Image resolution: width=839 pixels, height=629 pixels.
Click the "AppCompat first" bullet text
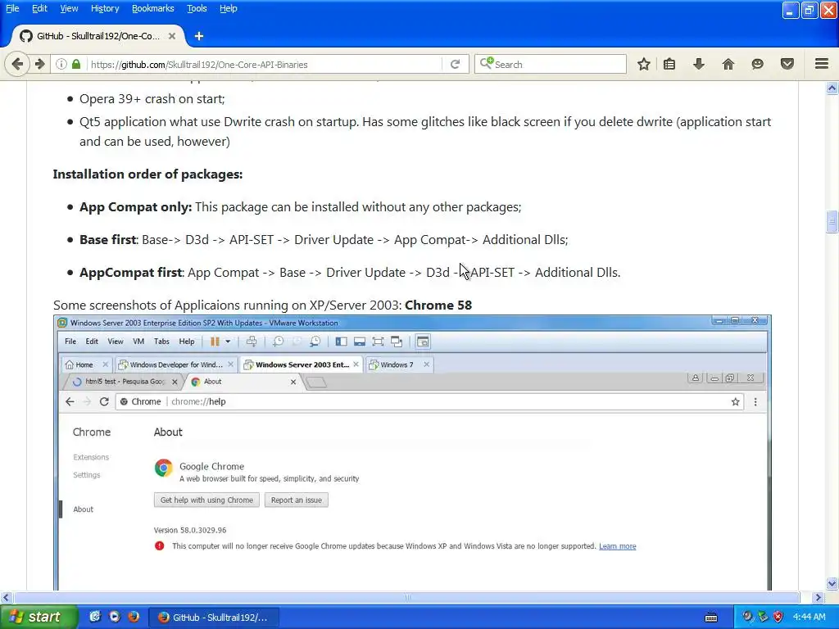(x=131, y=272)
